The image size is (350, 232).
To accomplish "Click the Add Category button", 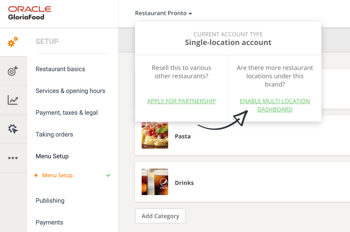I will [x=160, y=216].
